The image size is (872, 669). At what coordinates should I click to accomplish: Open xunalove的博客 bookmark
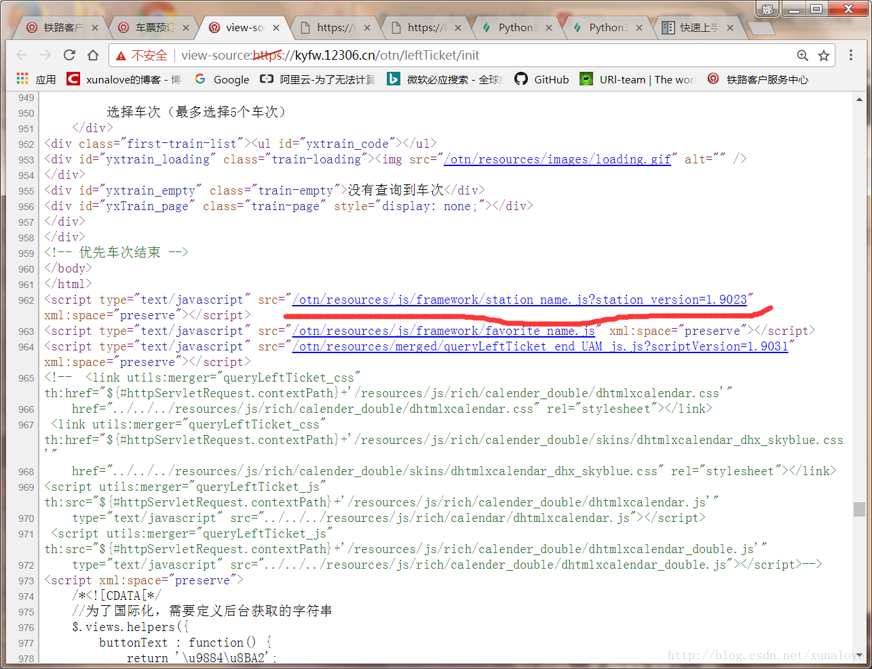(x=124, y=79)
